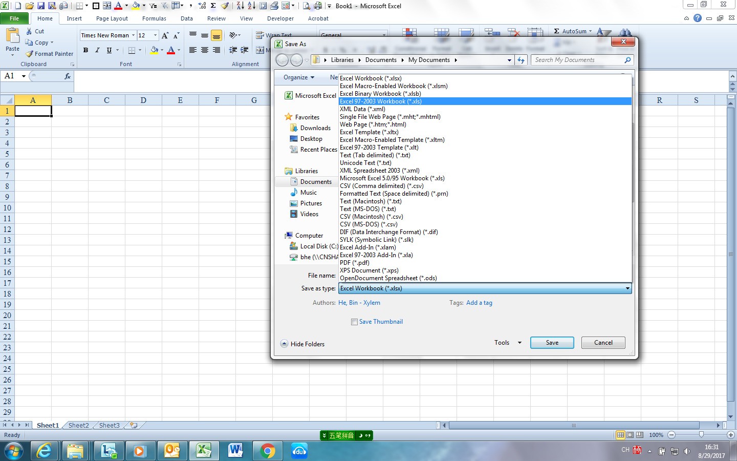Click the Excel Help question mark icon

tap(697, 18)
